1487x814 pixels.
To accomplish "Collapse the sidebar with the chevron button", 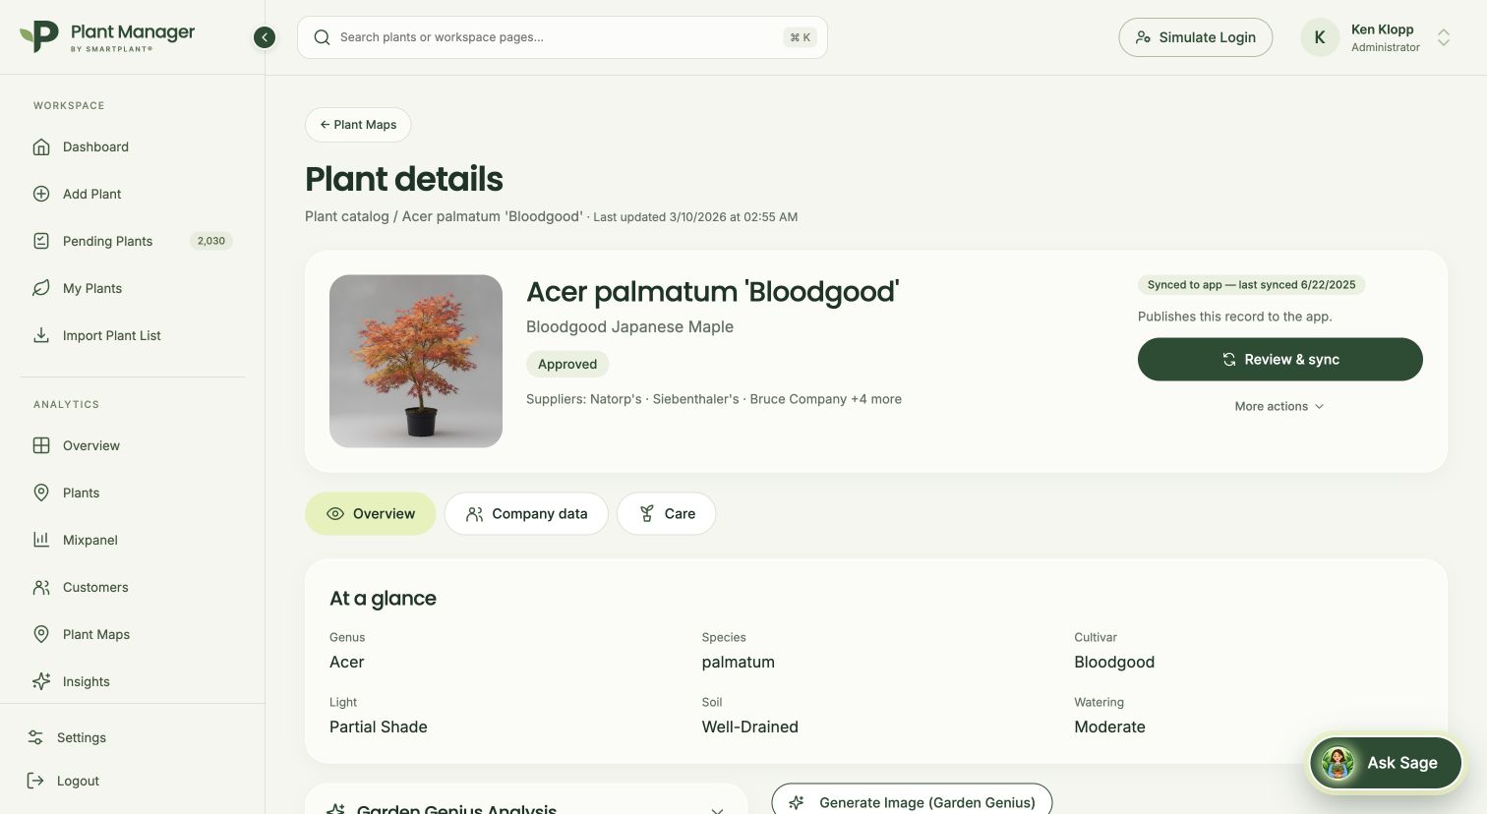I will [x=265, y=37].
